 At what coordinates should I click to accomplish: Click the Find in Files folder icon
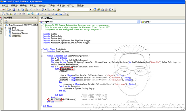58,10
